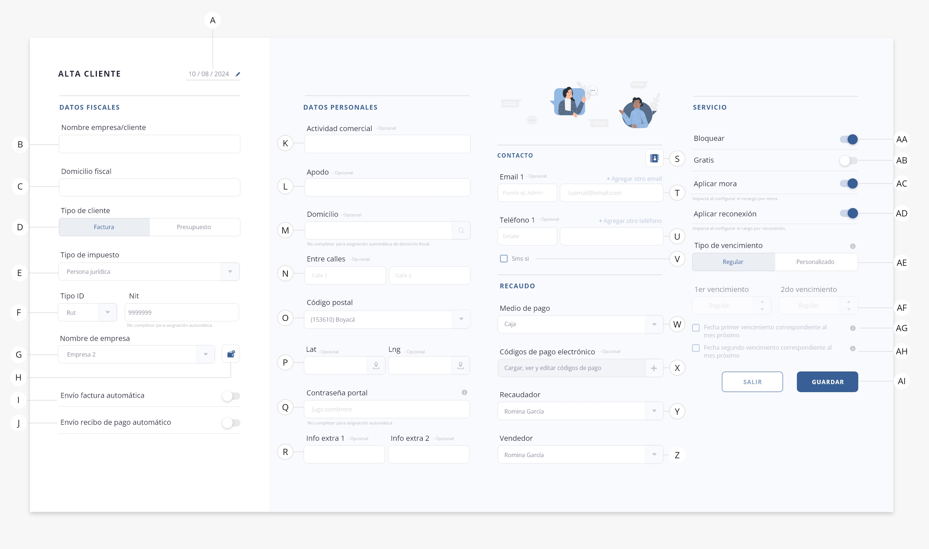Expand the Medio de pago dropdown
Viewport: 929px width, 549px height.
(654, 325)
